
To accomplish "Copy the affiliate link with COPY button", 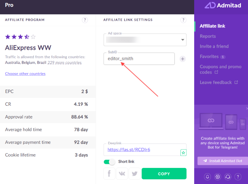I will 164,174.
